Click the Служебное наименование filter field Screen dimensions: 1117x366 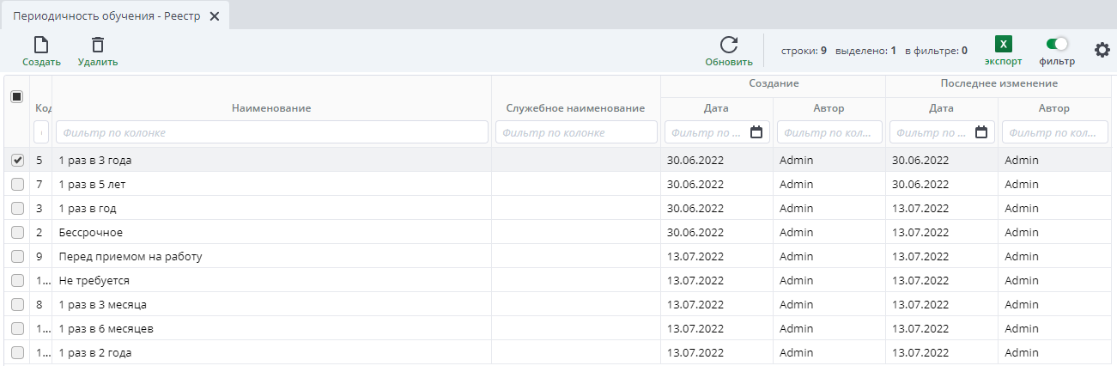575,132
